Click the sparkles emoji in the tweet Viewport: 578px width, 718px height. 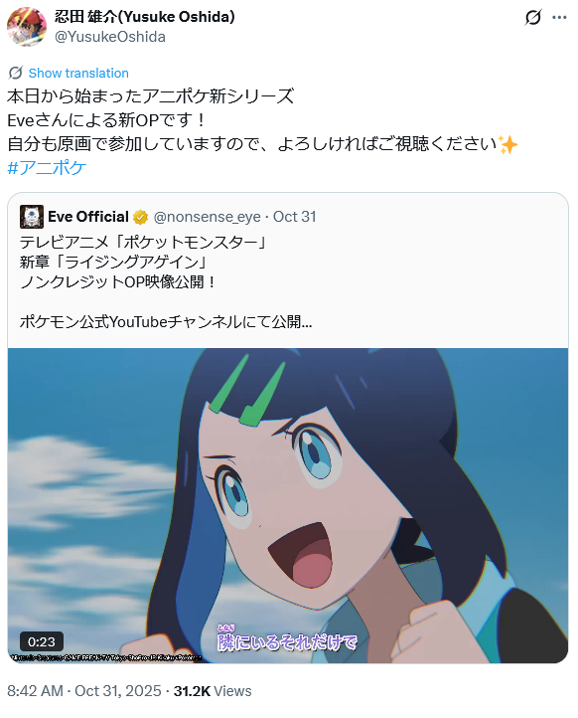[508, 145]
